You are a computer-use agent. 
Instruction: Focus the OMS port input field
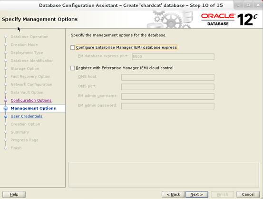tap(168, 87)
